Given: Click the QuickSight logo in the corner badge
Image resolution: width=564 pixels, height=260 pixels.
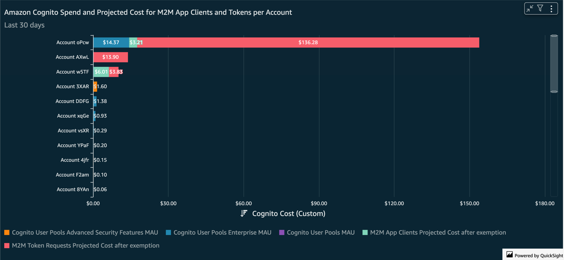Looking at the screenshot, I should click(x=510, y=255).
